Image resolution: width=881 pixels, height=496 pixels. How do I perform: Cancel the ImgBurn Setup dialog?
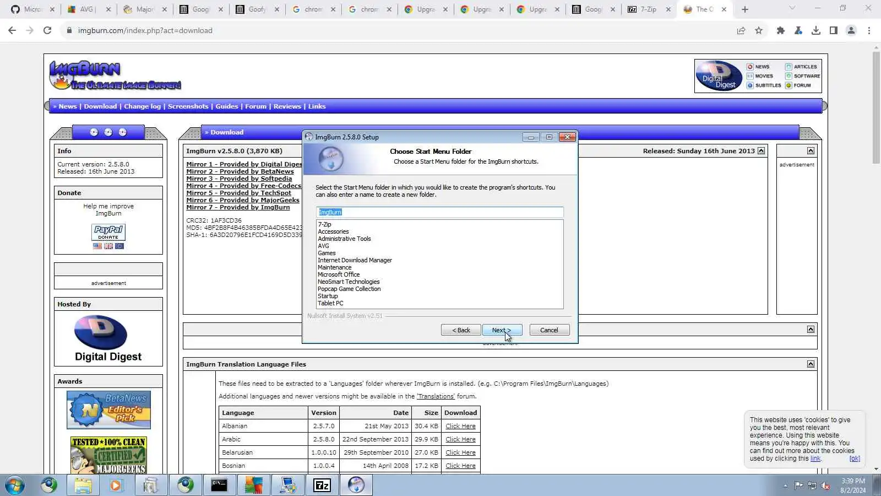click(549, 330)
